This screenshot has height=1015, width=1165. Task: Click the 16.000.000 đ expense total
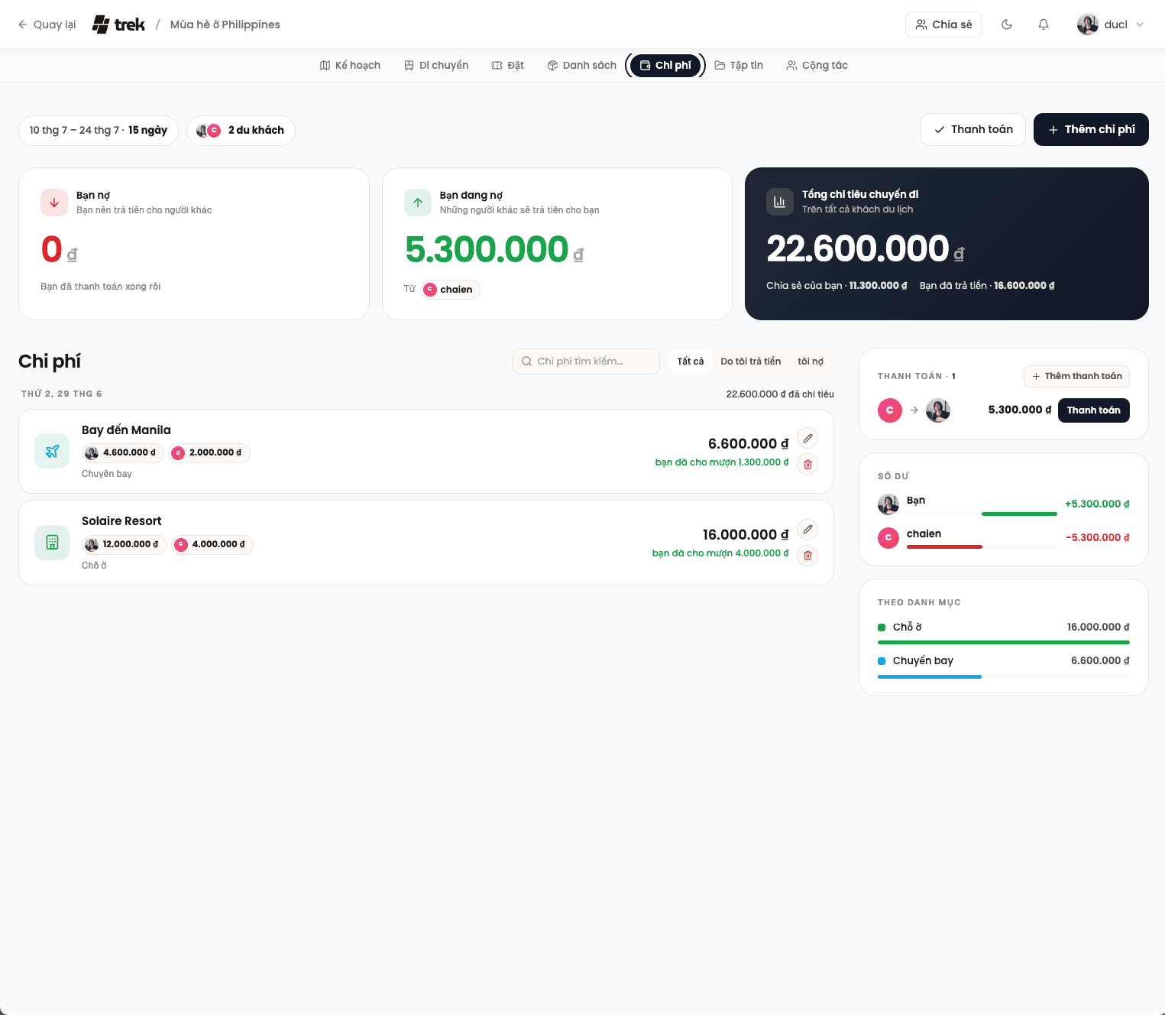pyautogui.click(x=746, y=534)
